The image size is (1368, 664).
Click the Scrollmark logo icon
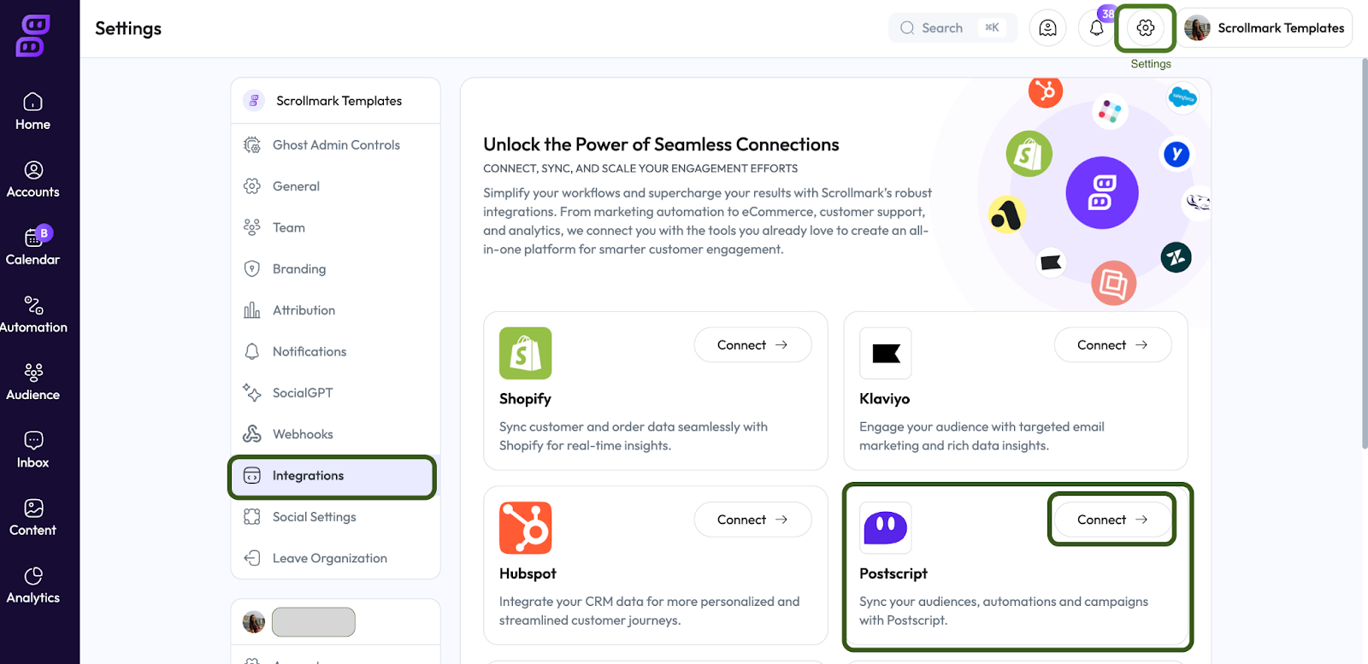coord(33,36)
